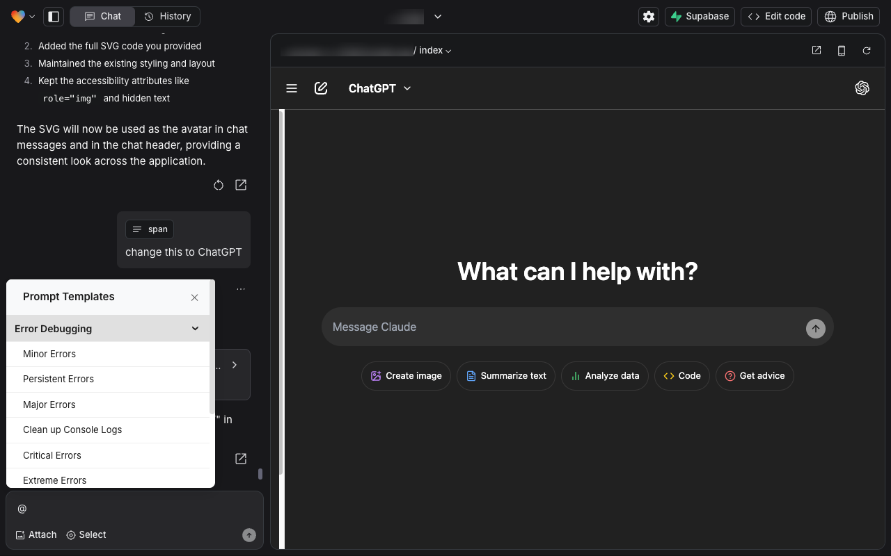Close the Prompt Templates panel

[x=195, y=297]
